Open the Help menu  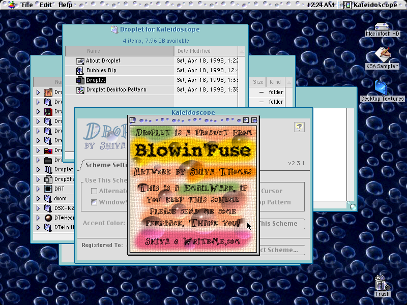pyautogui.click(x=66, y=5)
